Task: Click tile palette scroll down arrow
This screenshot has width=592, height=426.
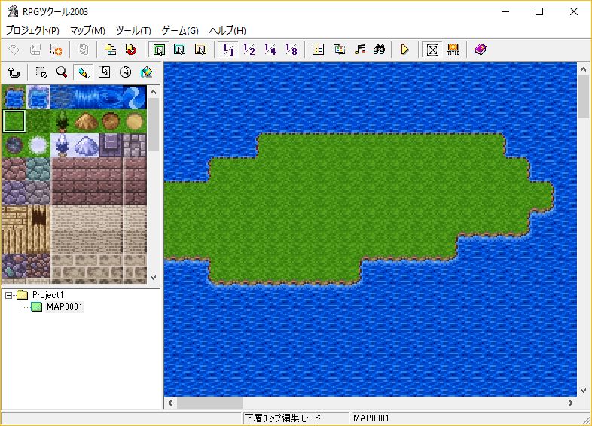Action: (x=154, y=278)
